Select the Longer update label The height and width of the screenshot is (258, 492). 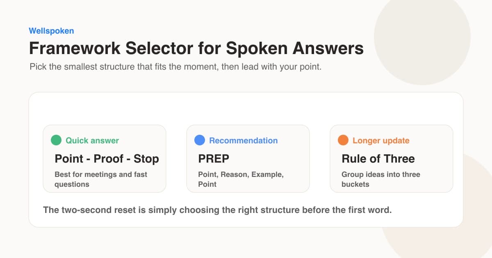click(x=381, y=140)
